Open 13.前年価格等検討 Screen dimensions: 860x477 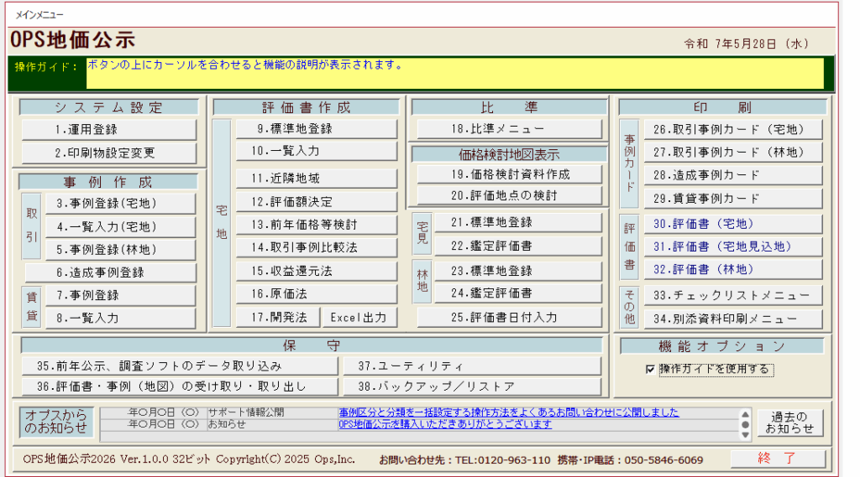click(x=317, y=225)
